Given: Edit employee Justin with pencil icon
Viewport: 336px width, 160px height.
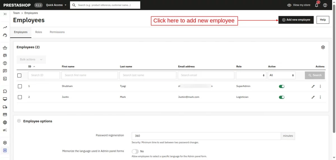Looking at the screenshot, I should click(313, 97).
